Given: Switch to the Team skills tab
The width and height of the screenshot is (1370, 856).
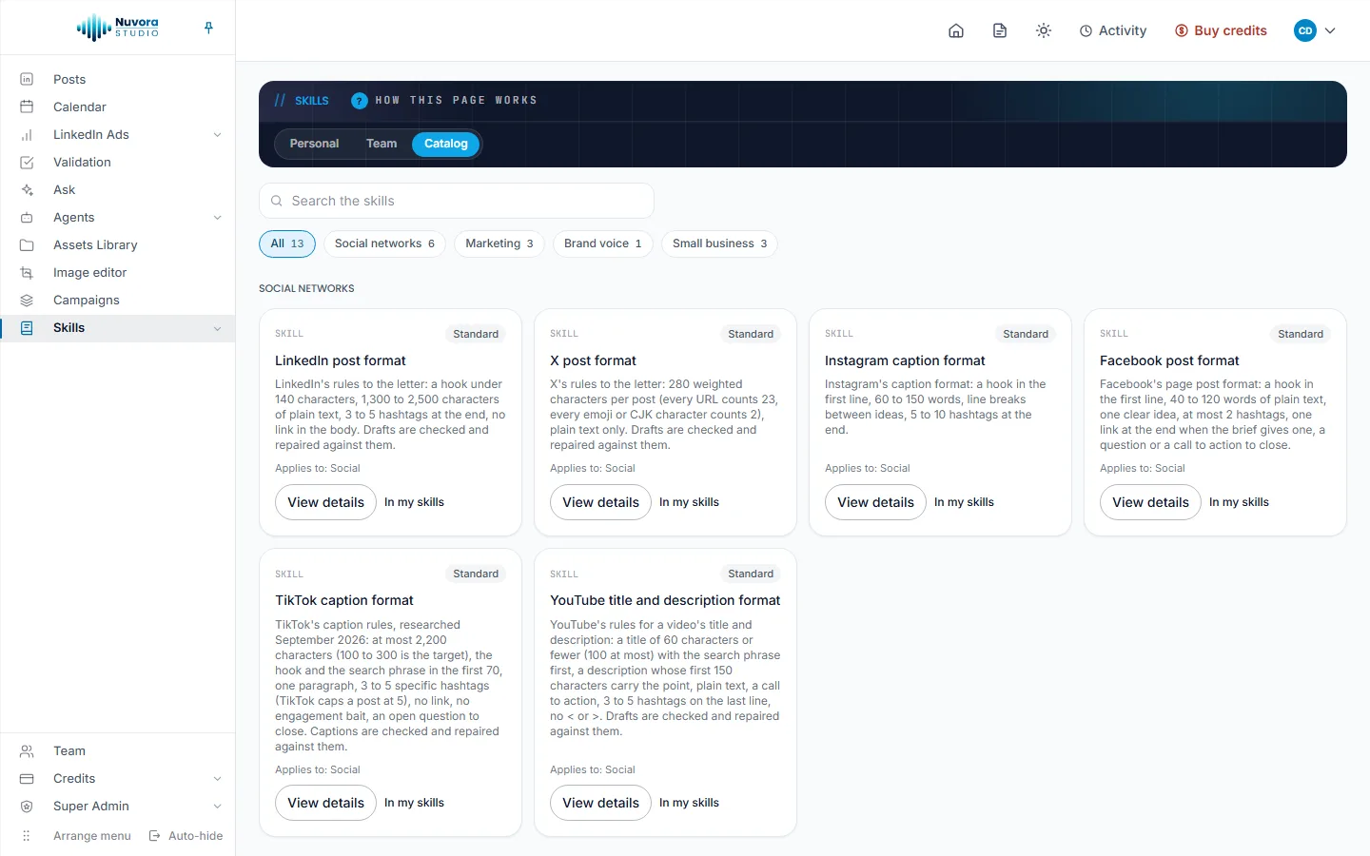Looking at the screenshot, I should point(382,144).
